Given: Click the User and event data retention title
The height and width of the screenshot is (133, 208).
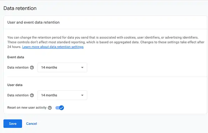Looking at the screenshot, I should (x=33, y=22).
